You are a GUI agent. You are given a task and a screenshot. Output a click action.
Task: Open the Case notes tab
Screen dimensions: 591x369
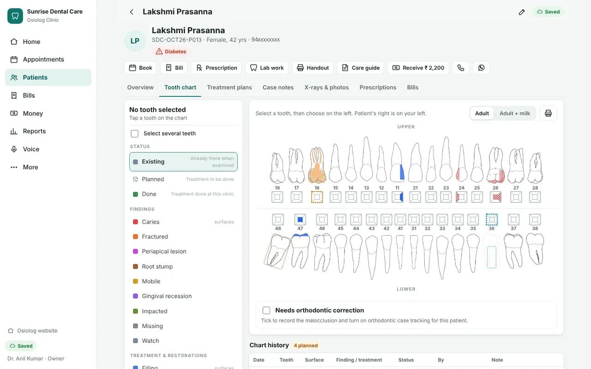278,88
